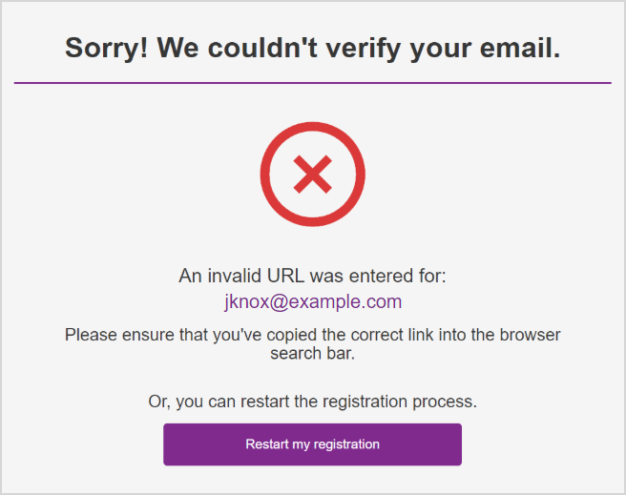Open the jknox@example.com email link
Viewport: 626px width, 495px height.
[x=312, y=302]
